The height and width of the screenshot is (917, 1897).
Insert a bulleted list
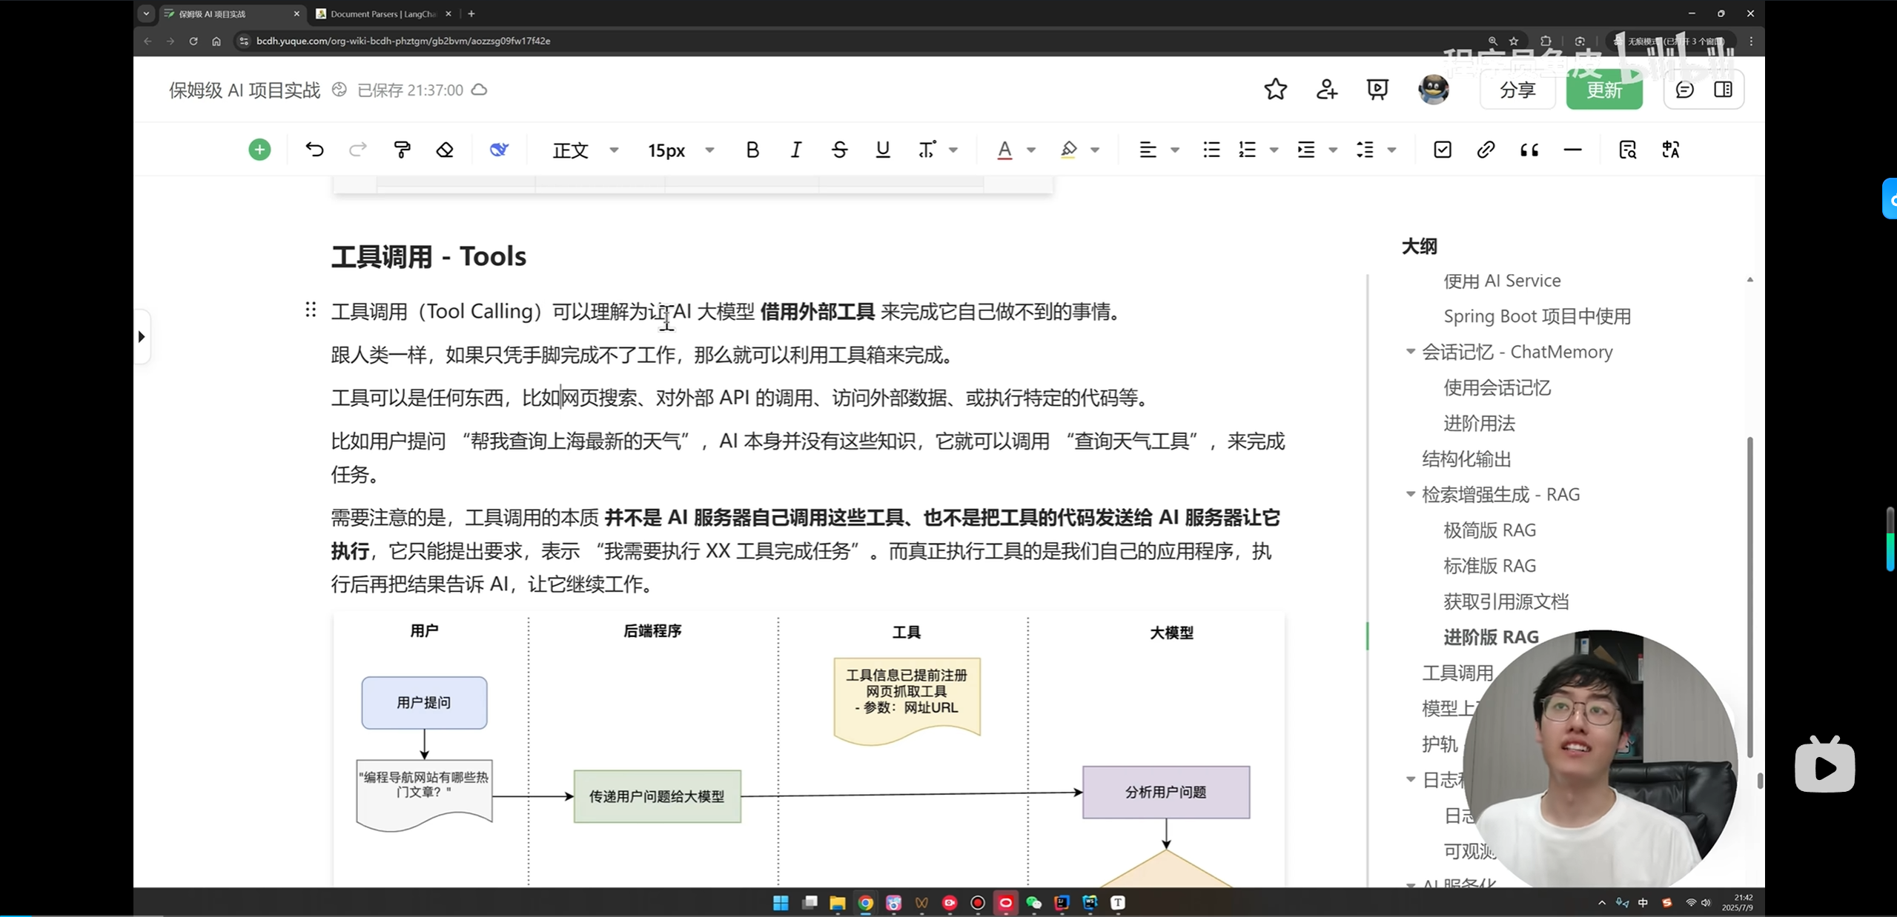pos(1211,150)
